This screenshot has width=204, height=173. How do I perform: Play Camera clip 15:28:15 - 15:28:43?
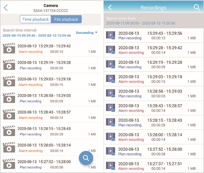tap(9, 131)
